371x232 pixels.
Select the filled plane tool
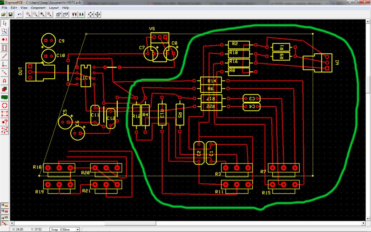(x=4, y=97)
